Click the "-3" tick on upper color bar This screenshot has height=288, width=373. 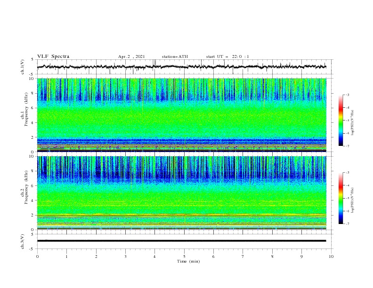(x=347, y=95)
